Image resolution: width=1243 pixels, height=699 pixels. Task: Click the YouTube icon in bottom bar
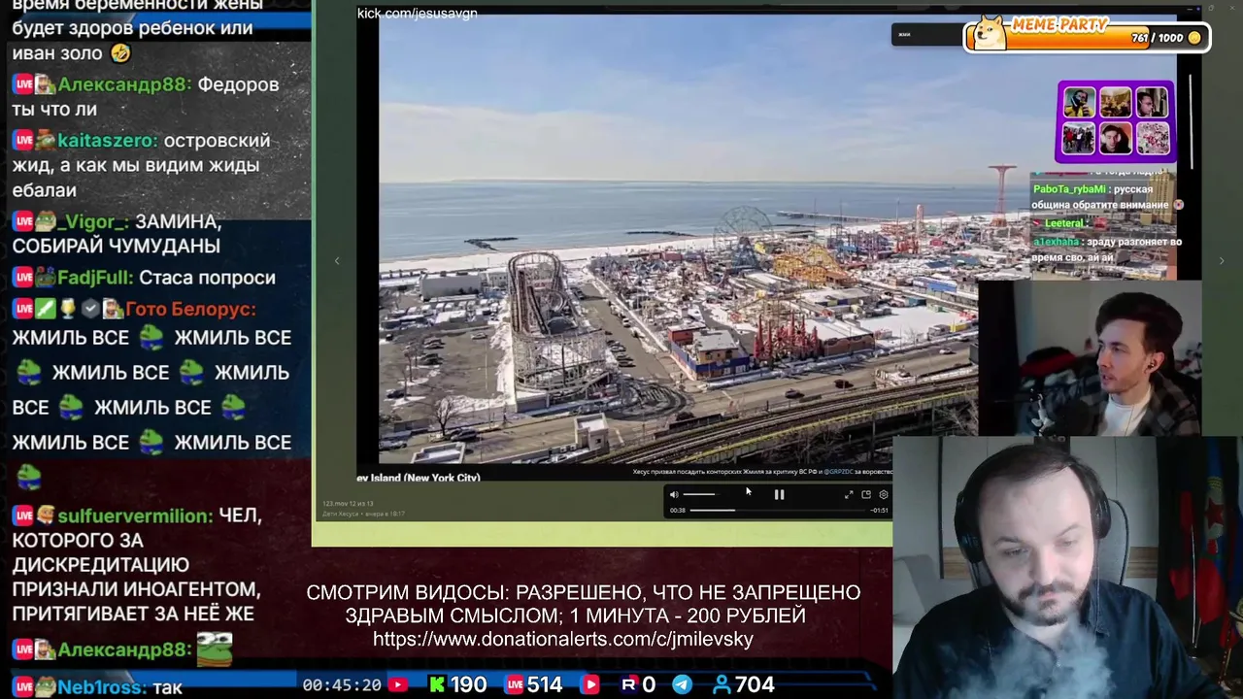[x=397, y=684]
